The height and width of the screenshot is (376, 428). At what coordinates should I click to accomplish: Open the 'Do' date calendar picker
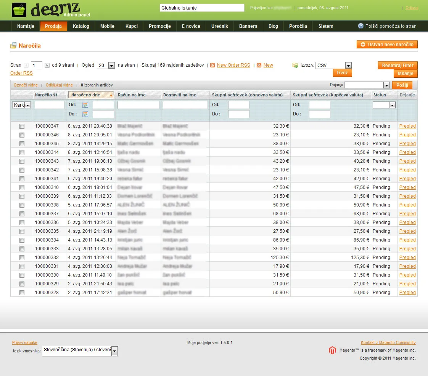[x=85, y=114]
